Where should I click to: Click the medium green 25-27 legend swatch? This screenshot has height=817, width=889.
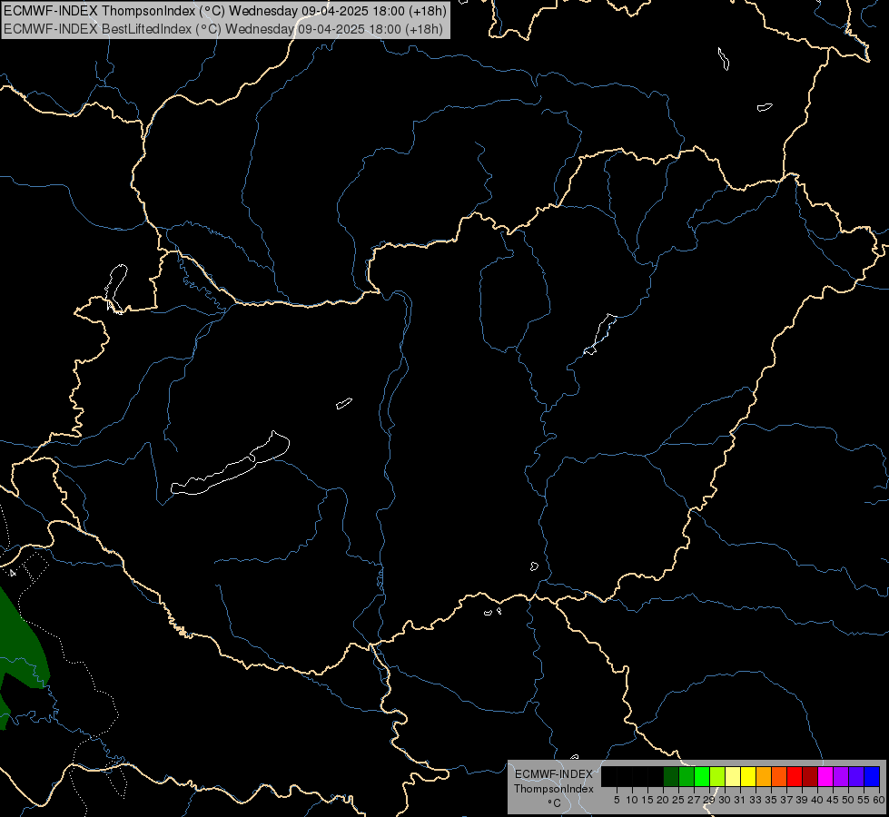687,777
